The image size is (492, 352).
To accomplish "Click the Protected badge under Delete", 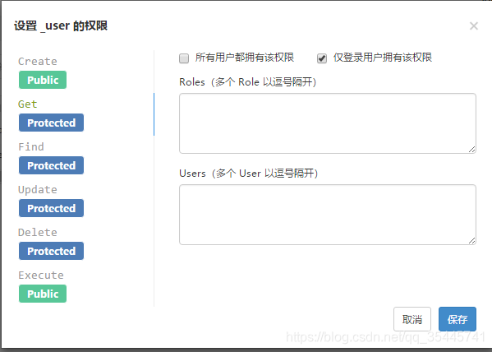I will click(x=51, y=251).
